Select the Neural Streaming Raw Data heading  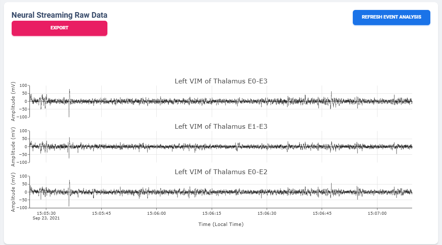click(x=59, y=15)
